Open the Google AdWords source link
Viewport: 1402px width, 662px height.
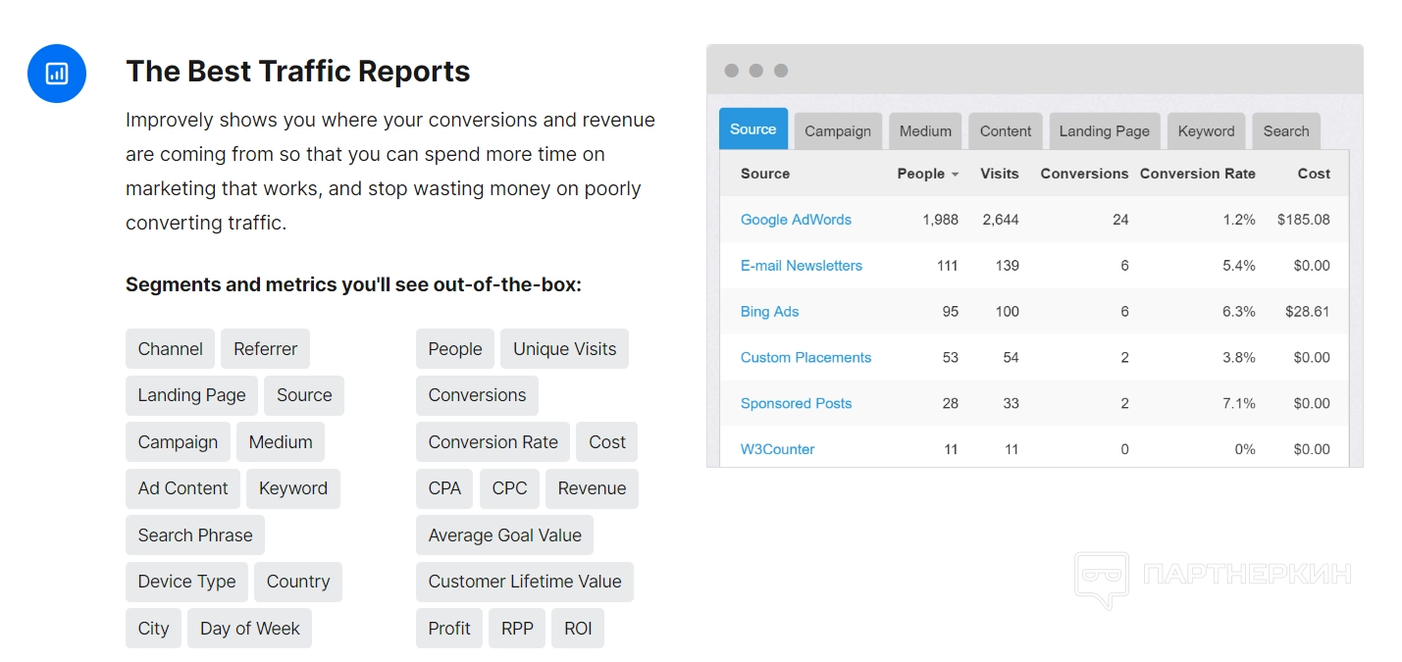pyautogui.click(x=796, y=220)
